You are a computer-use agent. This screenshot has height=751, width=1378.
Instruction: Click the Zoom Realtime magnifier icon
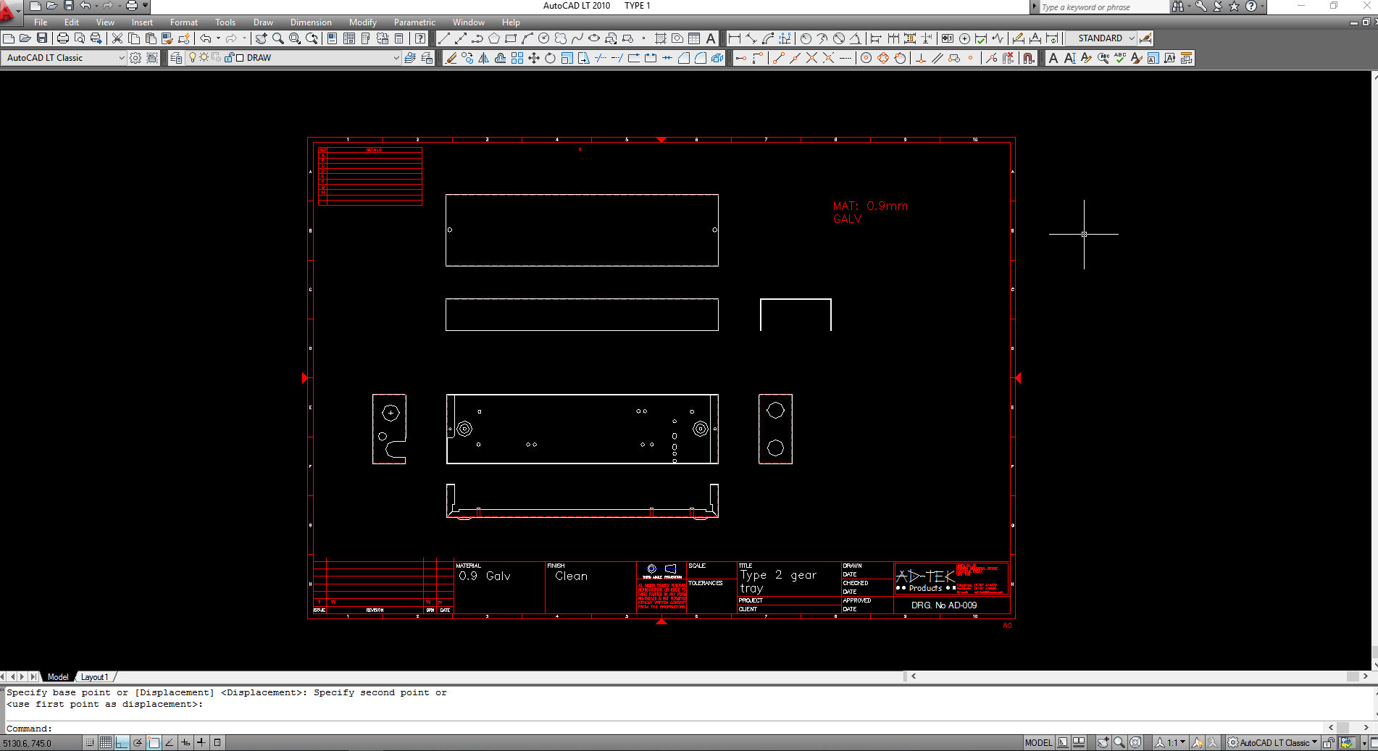pyautogui.click(x=277, y=38)
